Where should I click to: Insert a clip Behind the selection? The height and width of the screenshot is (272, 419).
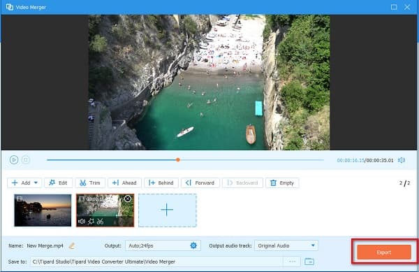(161, 182)
